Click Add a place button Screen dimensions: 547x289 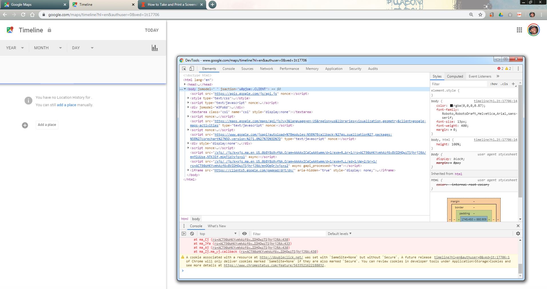(x=47, y=125)
